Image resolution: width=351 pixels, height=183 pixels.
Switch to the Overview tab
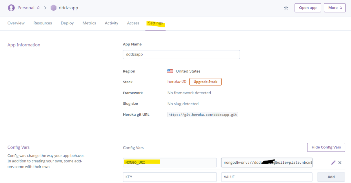tap(16, 23)
